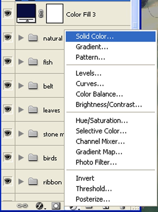Click the link layers icon

pos(22,206)
